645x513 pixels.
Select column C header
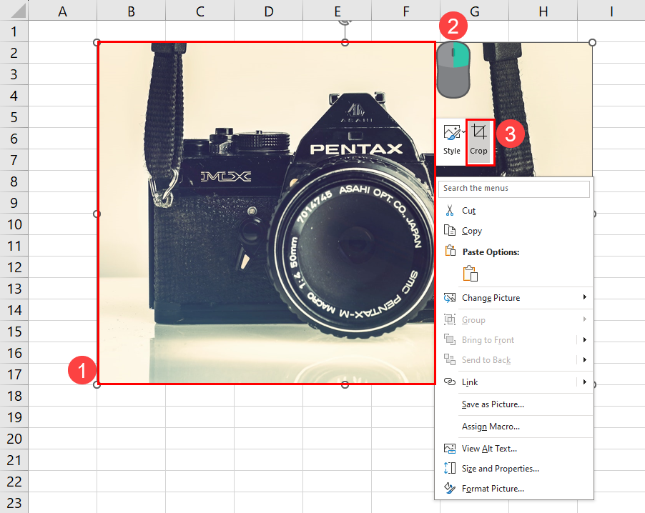(200, 11)
